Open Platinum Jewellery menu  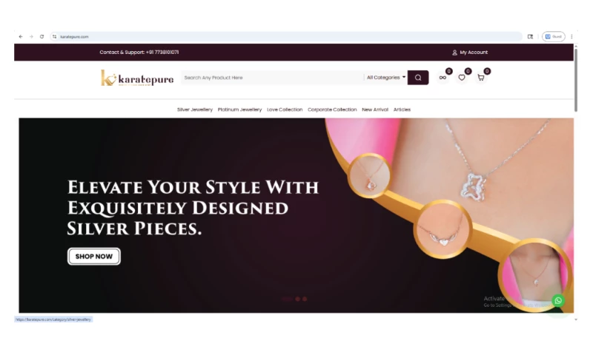[x=239, y=109]
